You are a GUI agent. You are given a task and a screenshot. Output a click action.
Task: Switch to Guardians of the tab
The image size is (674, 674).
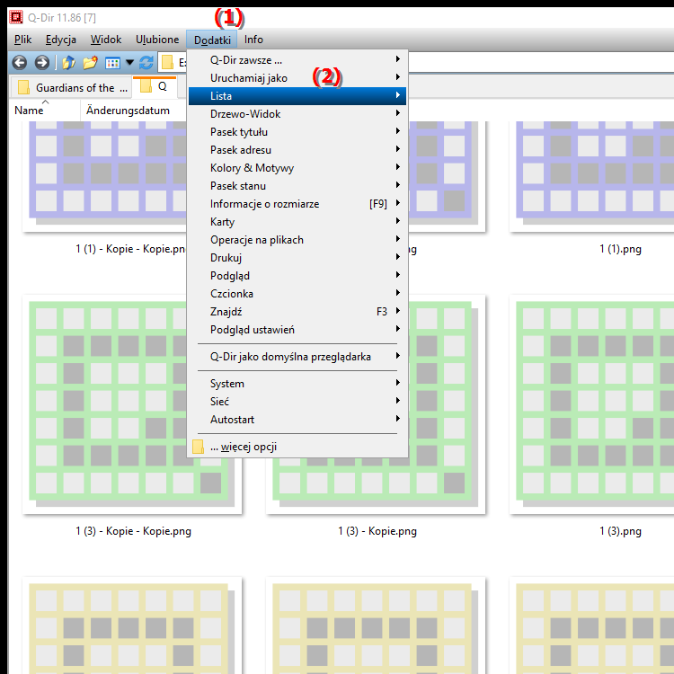[71, 88]
